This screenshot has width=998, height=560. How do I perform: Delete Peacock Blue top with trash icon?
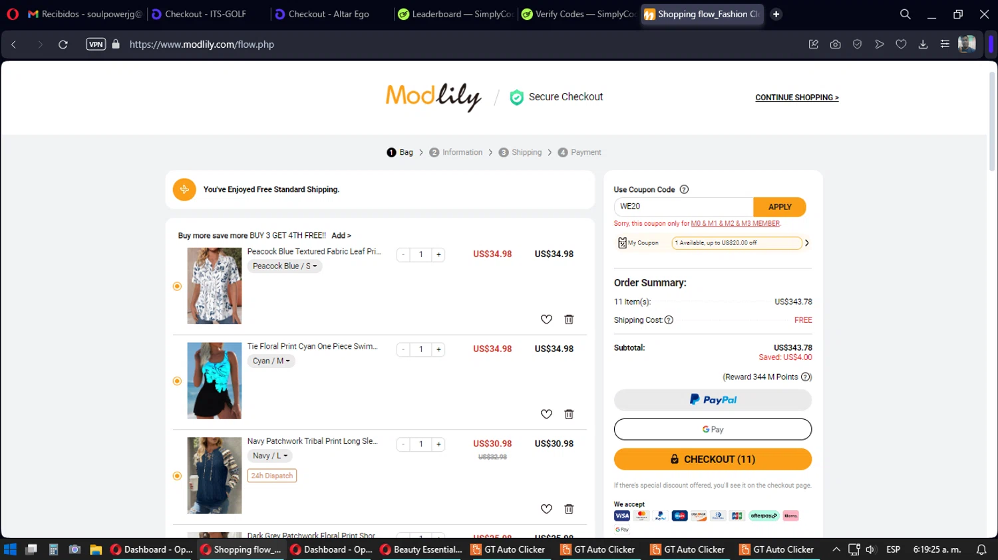(569, 320)
